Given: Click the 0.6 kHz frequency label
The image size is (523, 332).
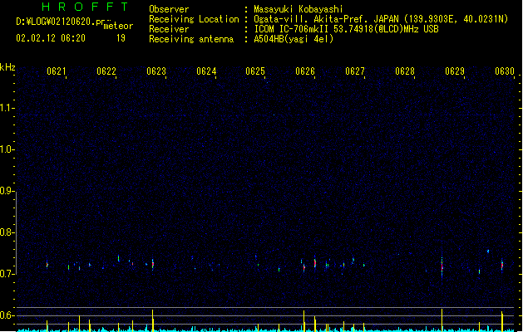Looking at the screenshot, I should (x=7, y=315).
